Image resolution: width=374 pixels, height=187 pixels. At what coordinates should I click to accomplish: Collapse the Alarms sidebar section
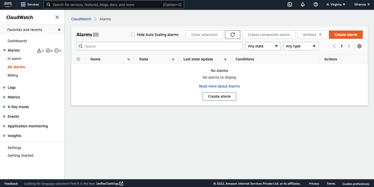[4, 50]
